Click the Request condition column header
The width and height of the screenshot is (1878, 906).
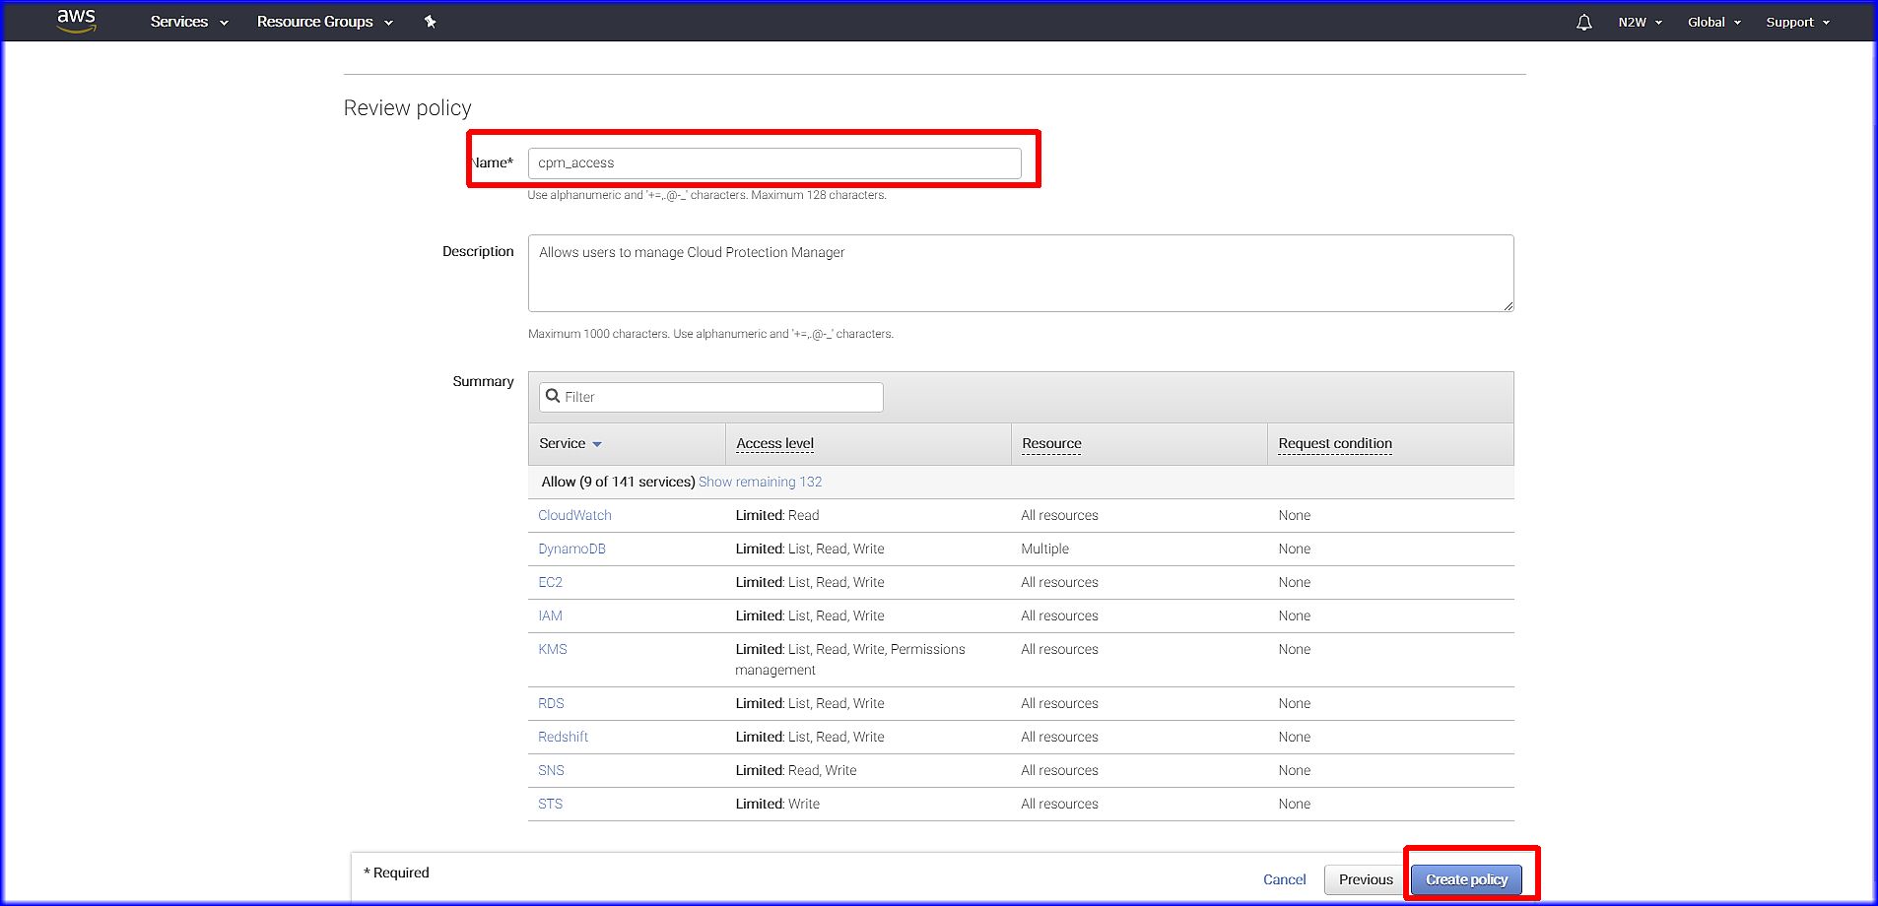pyautogui.click(x=1335, y=444)
